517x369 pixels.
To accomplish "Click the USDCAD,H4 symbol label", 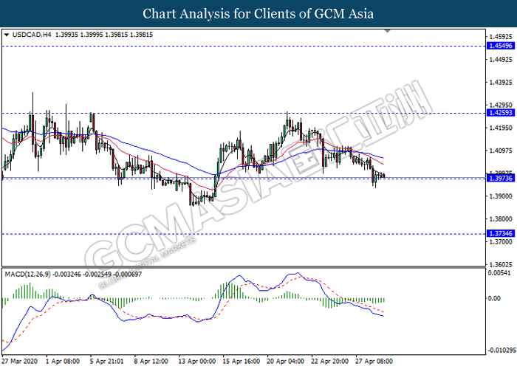I will pos(32,35).
